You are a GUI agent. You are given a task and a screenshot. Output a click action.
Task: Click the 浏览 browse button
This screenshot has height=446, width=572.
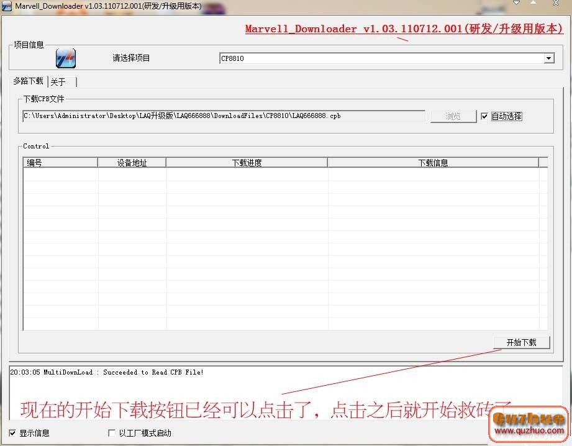[x=453, y=116]
